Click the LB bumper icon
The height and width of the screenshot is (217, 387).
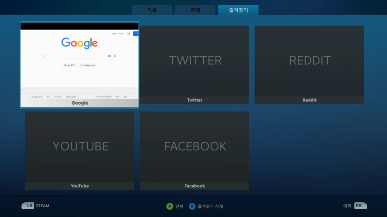(x=28, y=205)
